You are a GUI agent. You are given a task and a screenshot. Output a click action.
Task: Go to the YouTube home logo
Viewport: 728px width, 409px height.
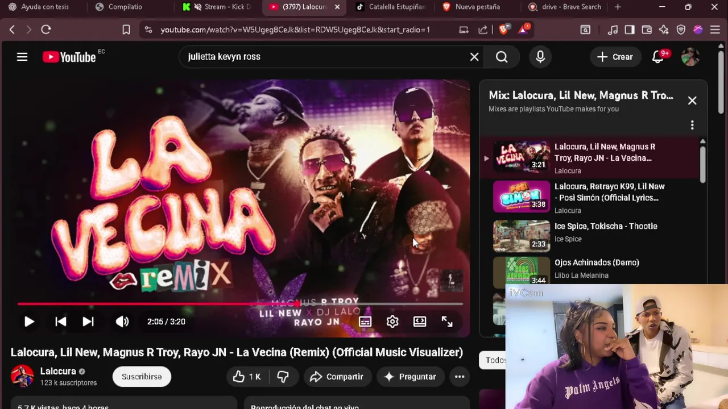tap(69, 57)
